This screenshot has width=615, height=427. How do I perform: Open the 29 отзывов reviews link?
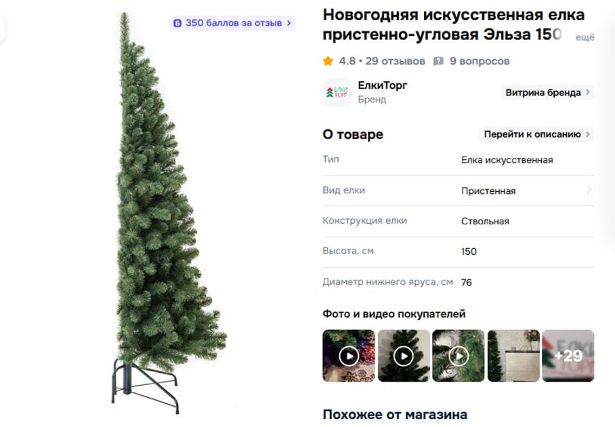[x=395, y=61]
